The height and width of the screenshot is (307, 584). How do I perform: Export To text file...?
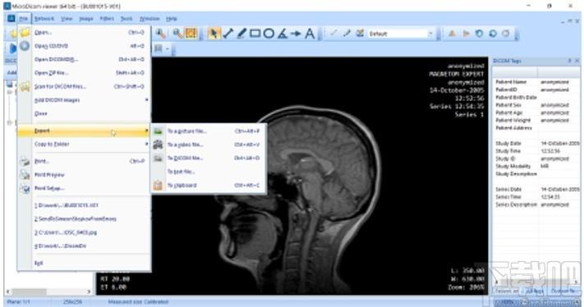pyautogui.click(x=208, y=172)
